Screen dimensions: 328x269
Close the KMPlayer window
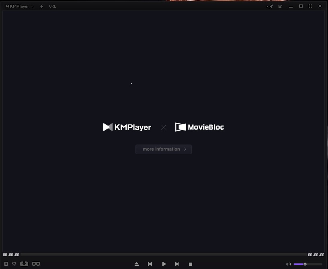point(320,6)
